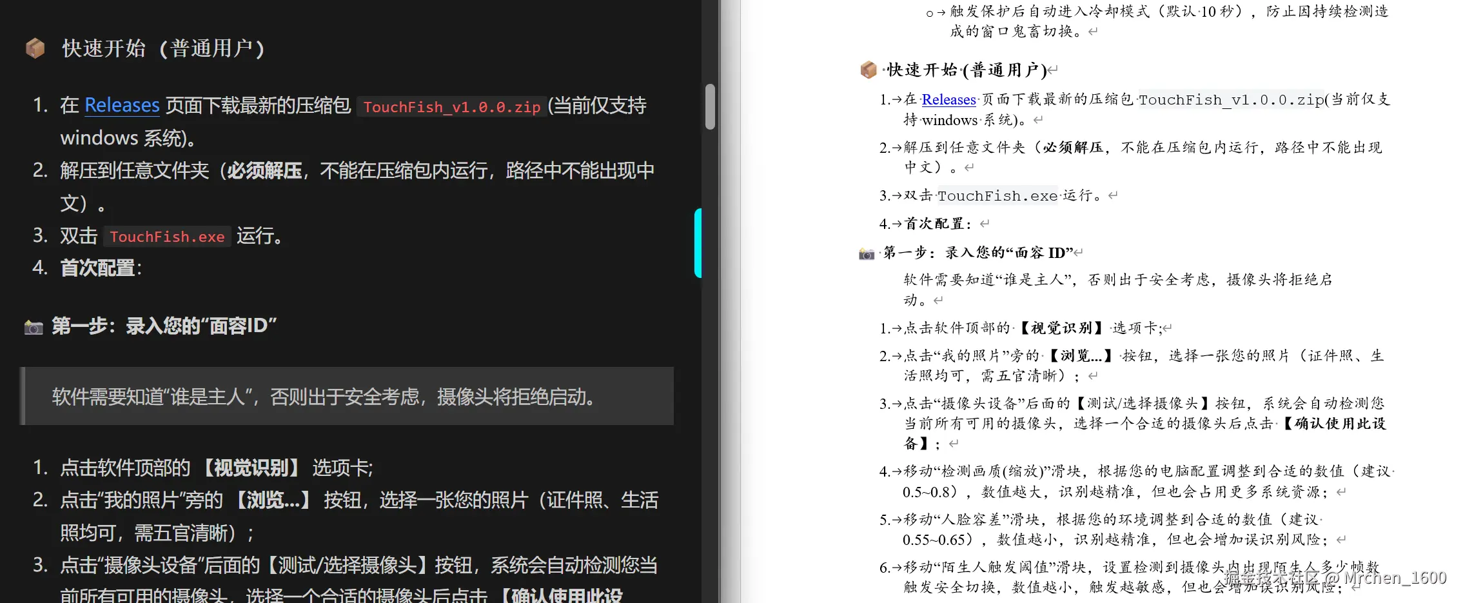This screenshot has width=1463, height=603.
Task: Click bold "【浏览...】" in dark preview
Action: [x=273, y=500]
